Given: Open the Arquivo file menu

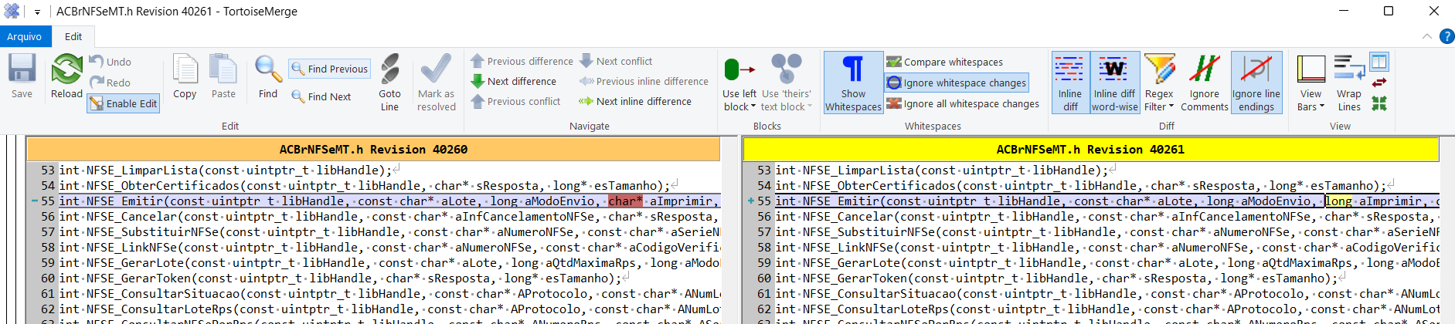Looking at the screenshot, I should [25, 36].
